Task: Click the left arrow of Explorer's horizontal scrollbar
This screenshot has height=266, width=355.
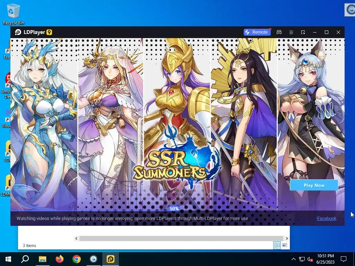Action: coord(76,238)
